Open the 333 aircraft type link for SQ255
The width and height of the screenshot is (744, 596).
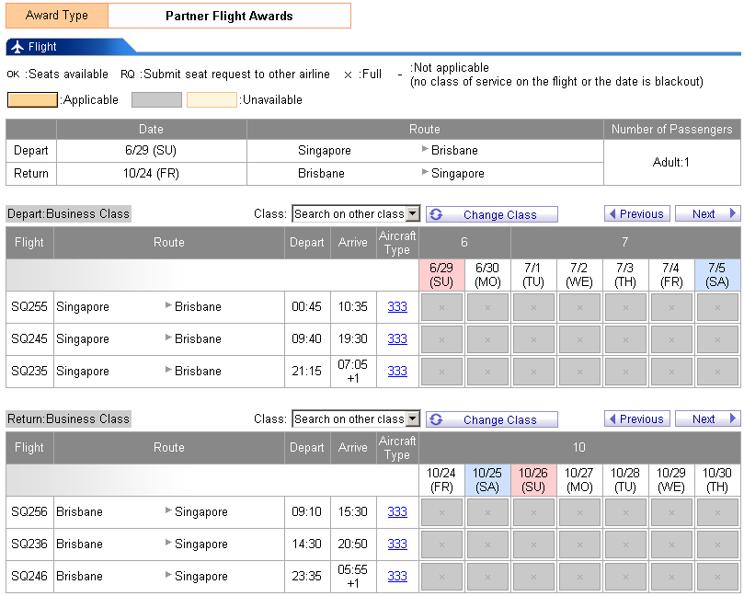coord(397,307)
